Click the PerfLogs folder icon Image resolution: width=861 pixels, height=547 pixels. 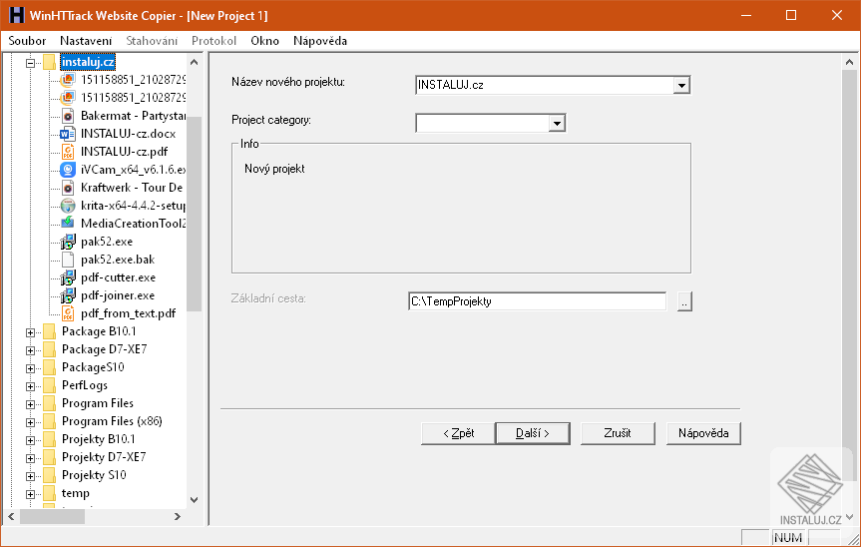point(50,385)
